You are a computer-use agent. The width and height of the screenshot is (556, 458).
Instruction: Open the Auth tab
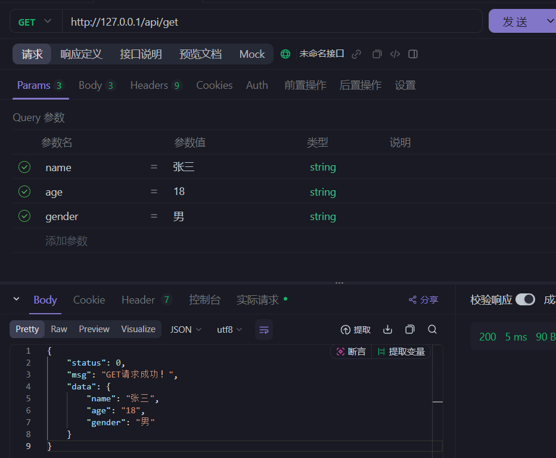point(257,85)
